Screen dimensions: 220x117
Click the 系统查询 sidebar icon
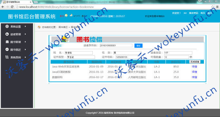pos(7,57)
